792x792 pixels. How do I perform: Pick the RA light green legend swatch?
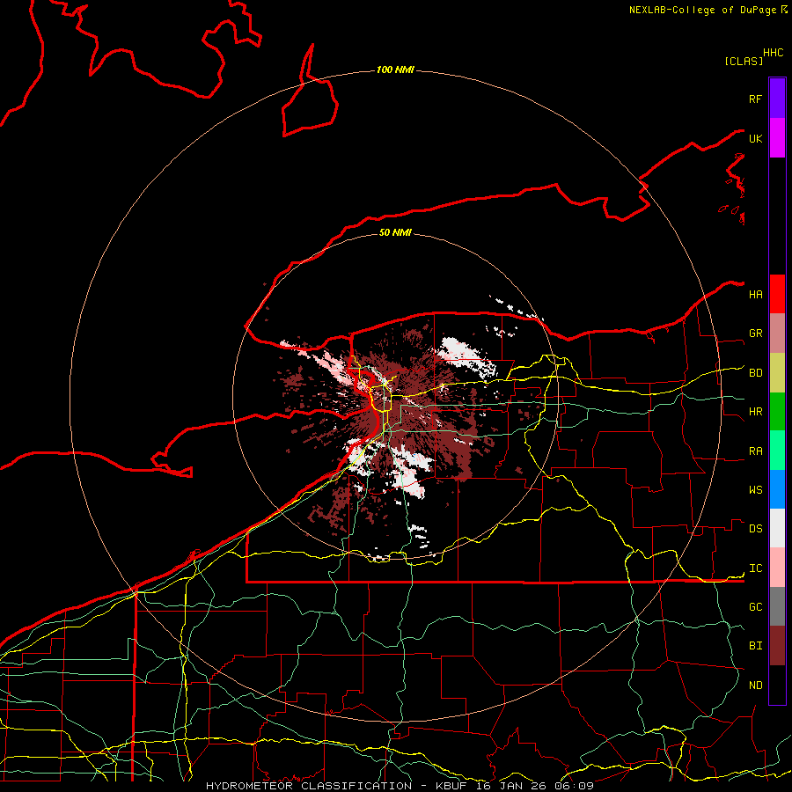click(x=777, y=451)
